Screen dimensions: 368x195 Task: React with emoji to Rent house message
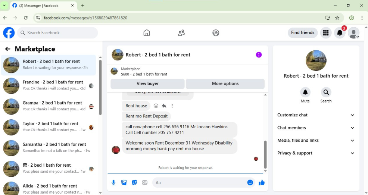pos(156,106)
